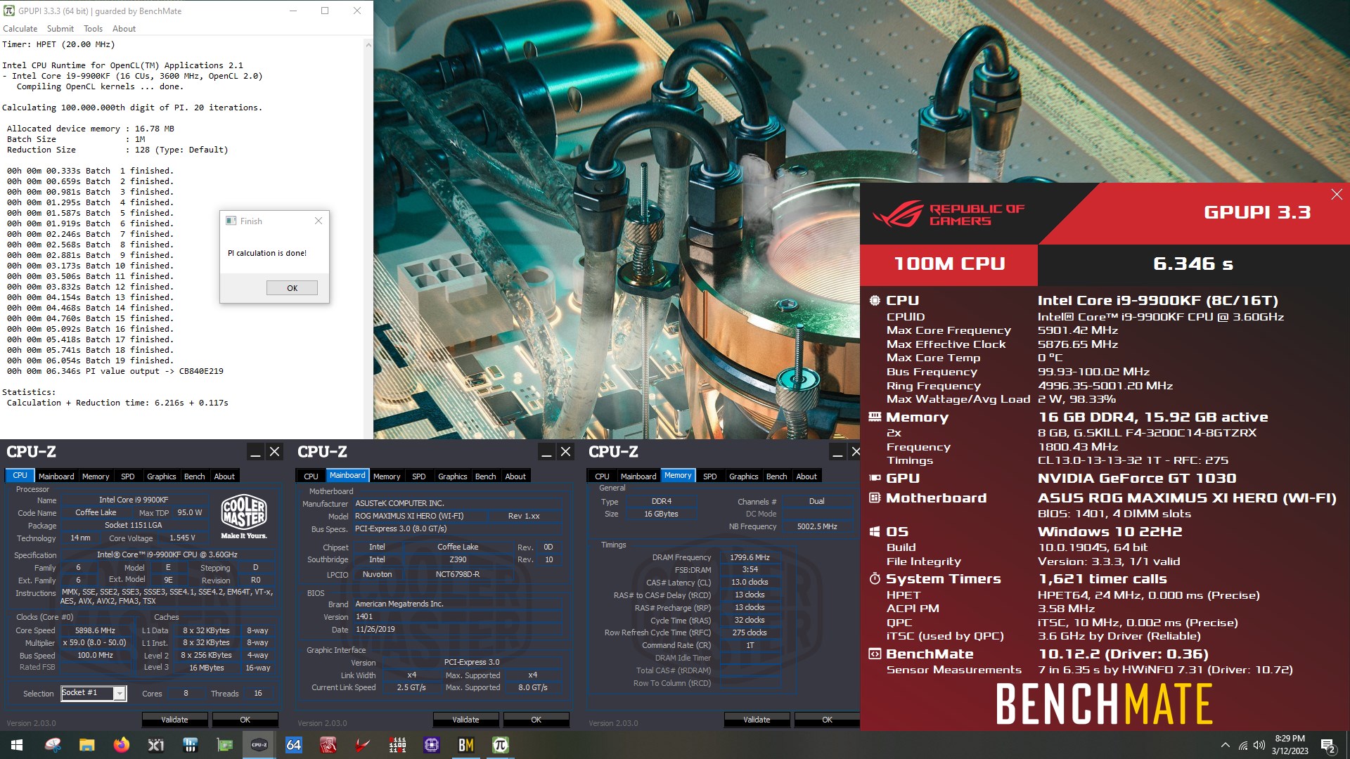Open the red card app on taskbar

(x=328, y=745)
